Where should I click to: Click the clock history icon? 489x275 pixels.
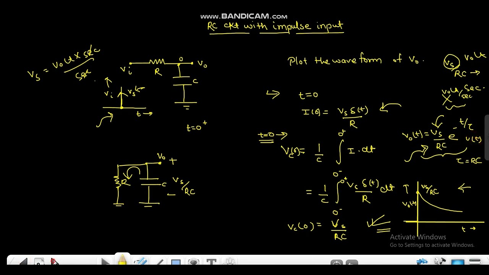[x=337, y=262]
